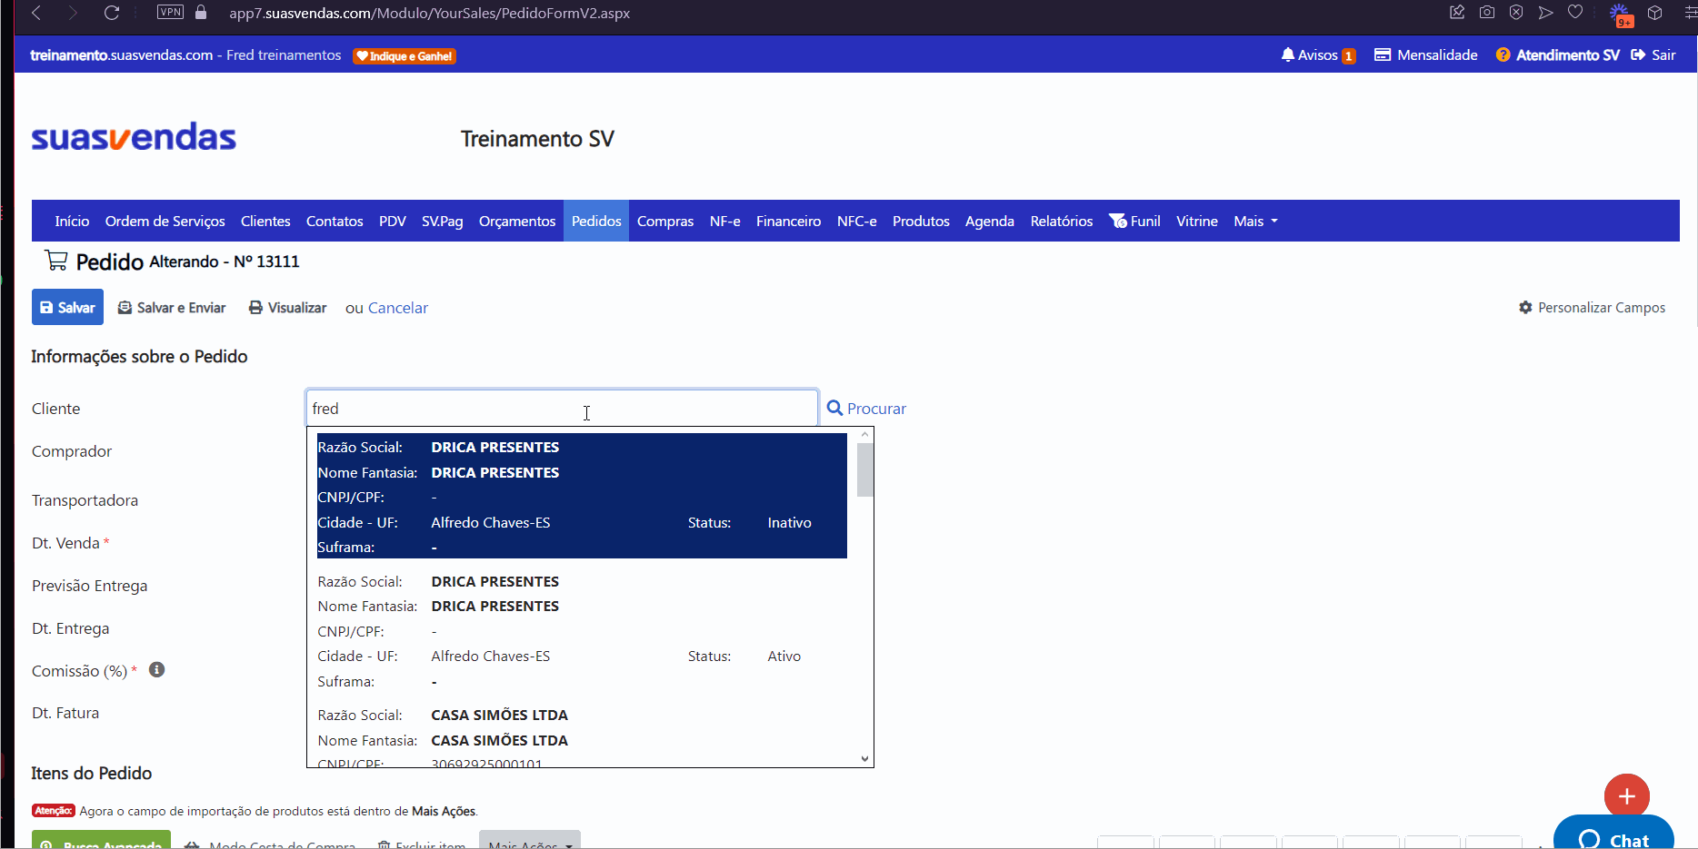
Task: Click the Salvar button
Action: coord(67,307)
